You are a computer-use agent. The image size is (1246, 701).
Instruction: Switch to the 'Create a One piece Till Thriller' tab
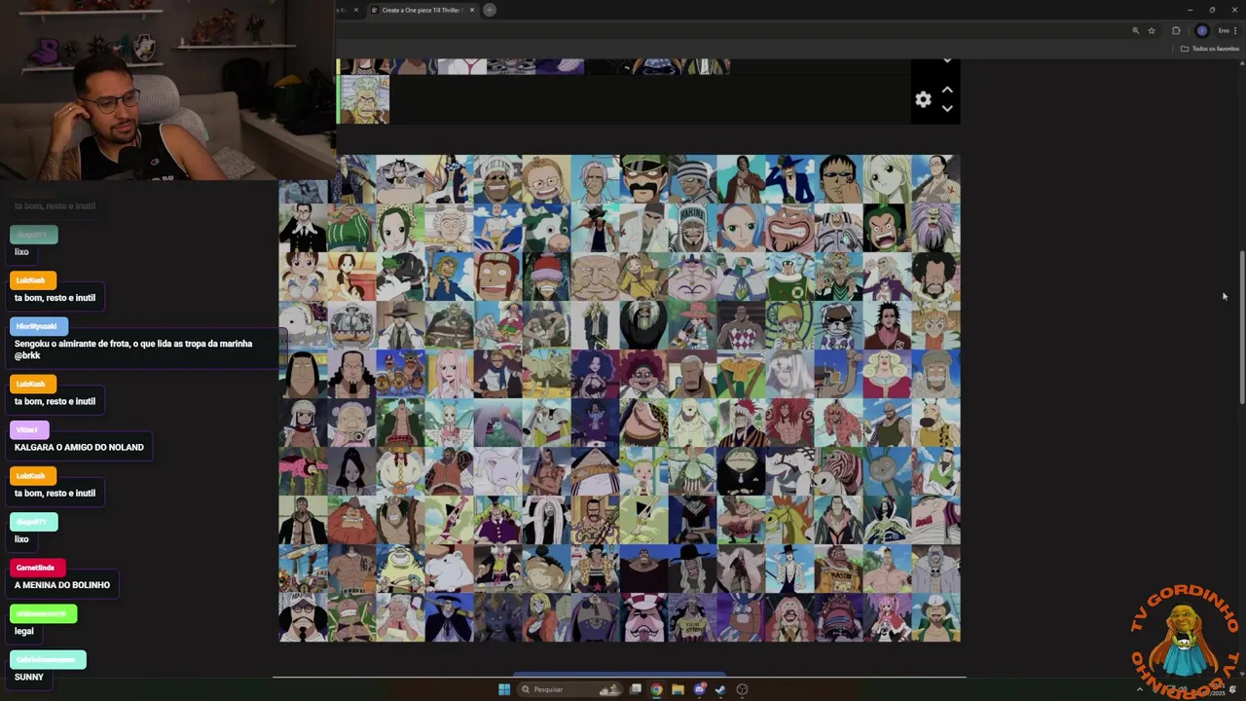tap(420, 10)
